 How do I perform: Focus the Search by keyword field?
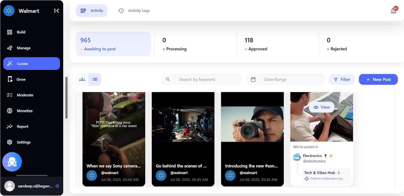(208, 80)
